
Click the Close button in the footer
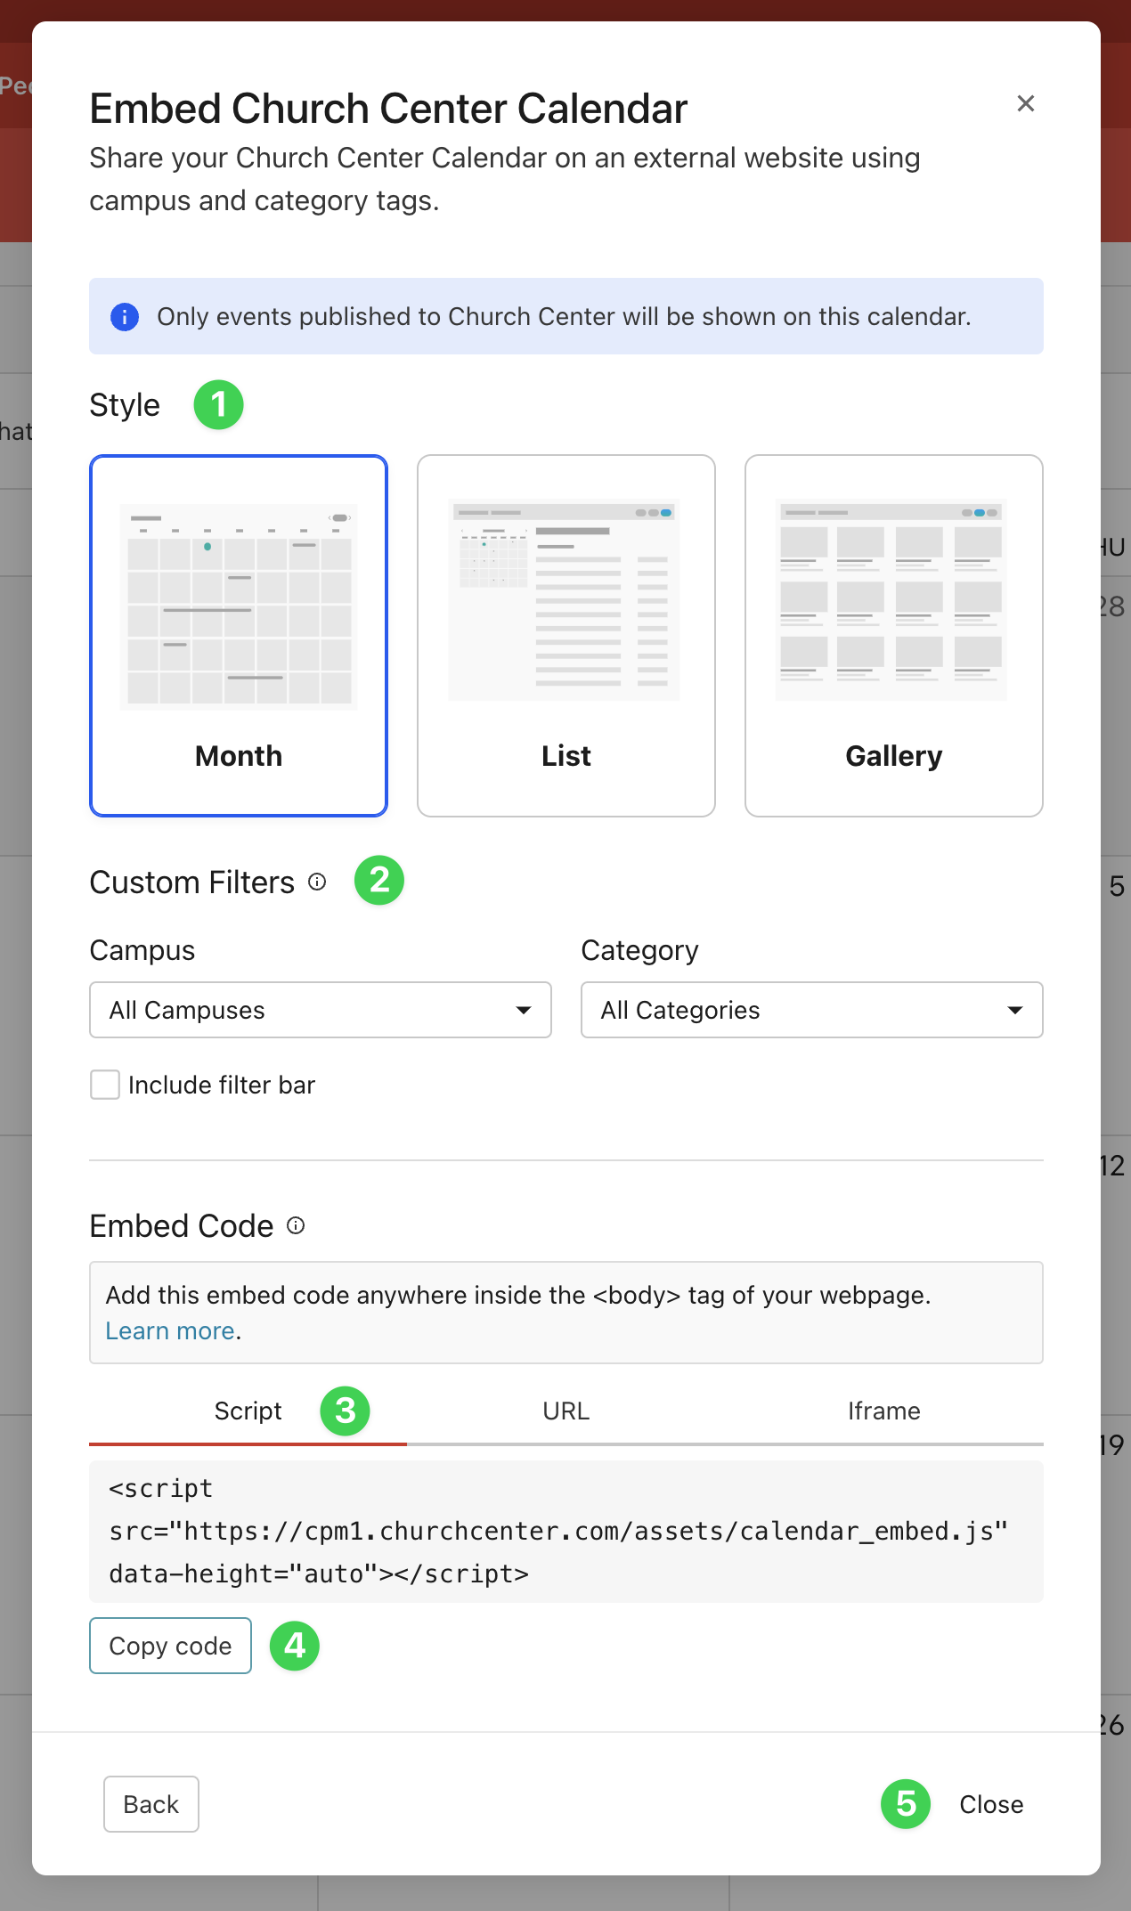[991, 1804]
